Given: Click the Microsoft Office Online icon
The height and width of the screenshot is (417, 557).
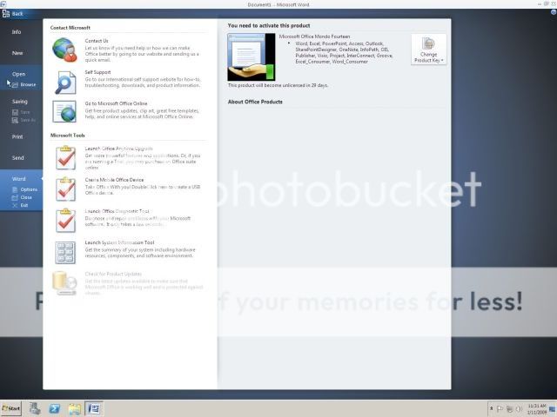Looking at the screenshot, I should tap(64, 112).
